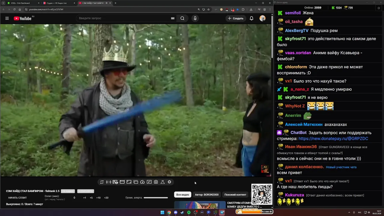Click the audio boost broadcast icon under video

tap(109, 182)
